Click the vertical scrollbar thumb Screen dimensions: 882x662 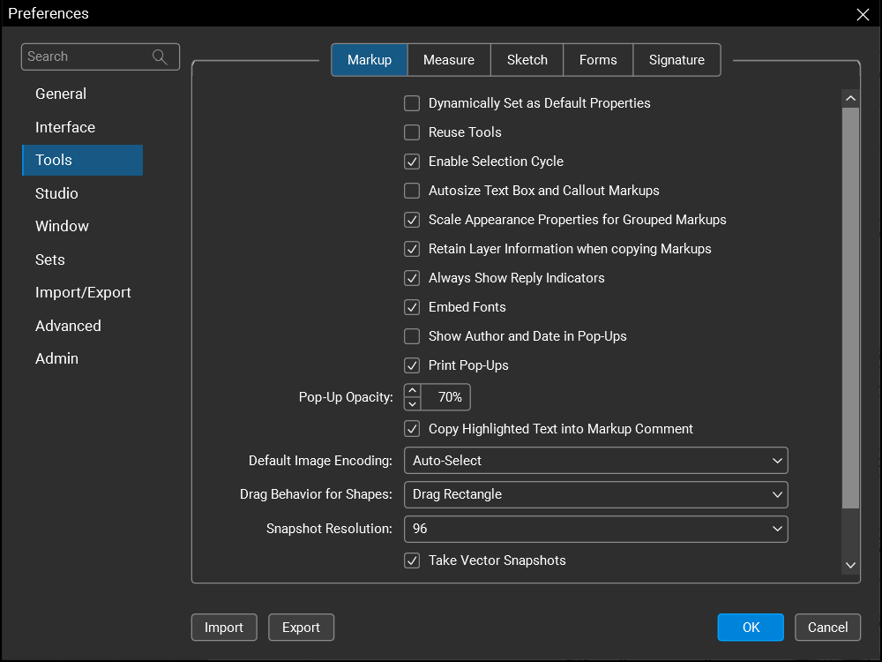tap(850, 309)
